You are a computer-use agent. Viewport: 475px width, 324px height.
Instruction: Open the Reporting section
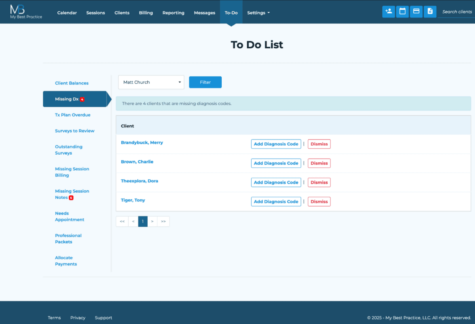[173, 12]
